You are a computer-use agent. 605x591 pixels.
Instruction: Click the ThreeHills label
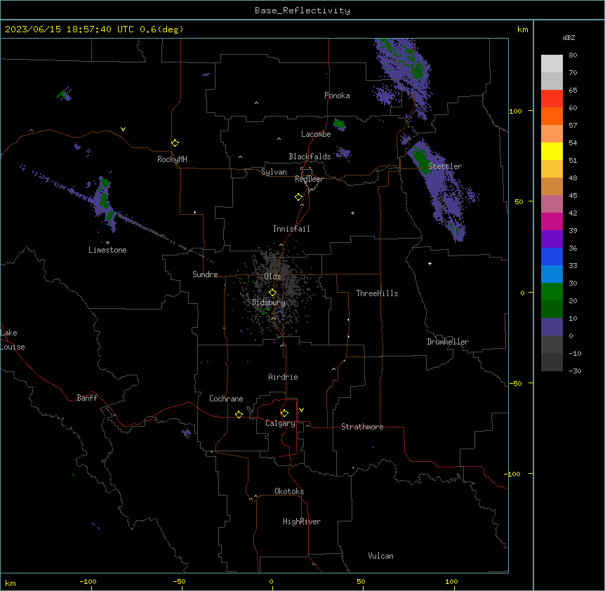click(x=377, y=293)
